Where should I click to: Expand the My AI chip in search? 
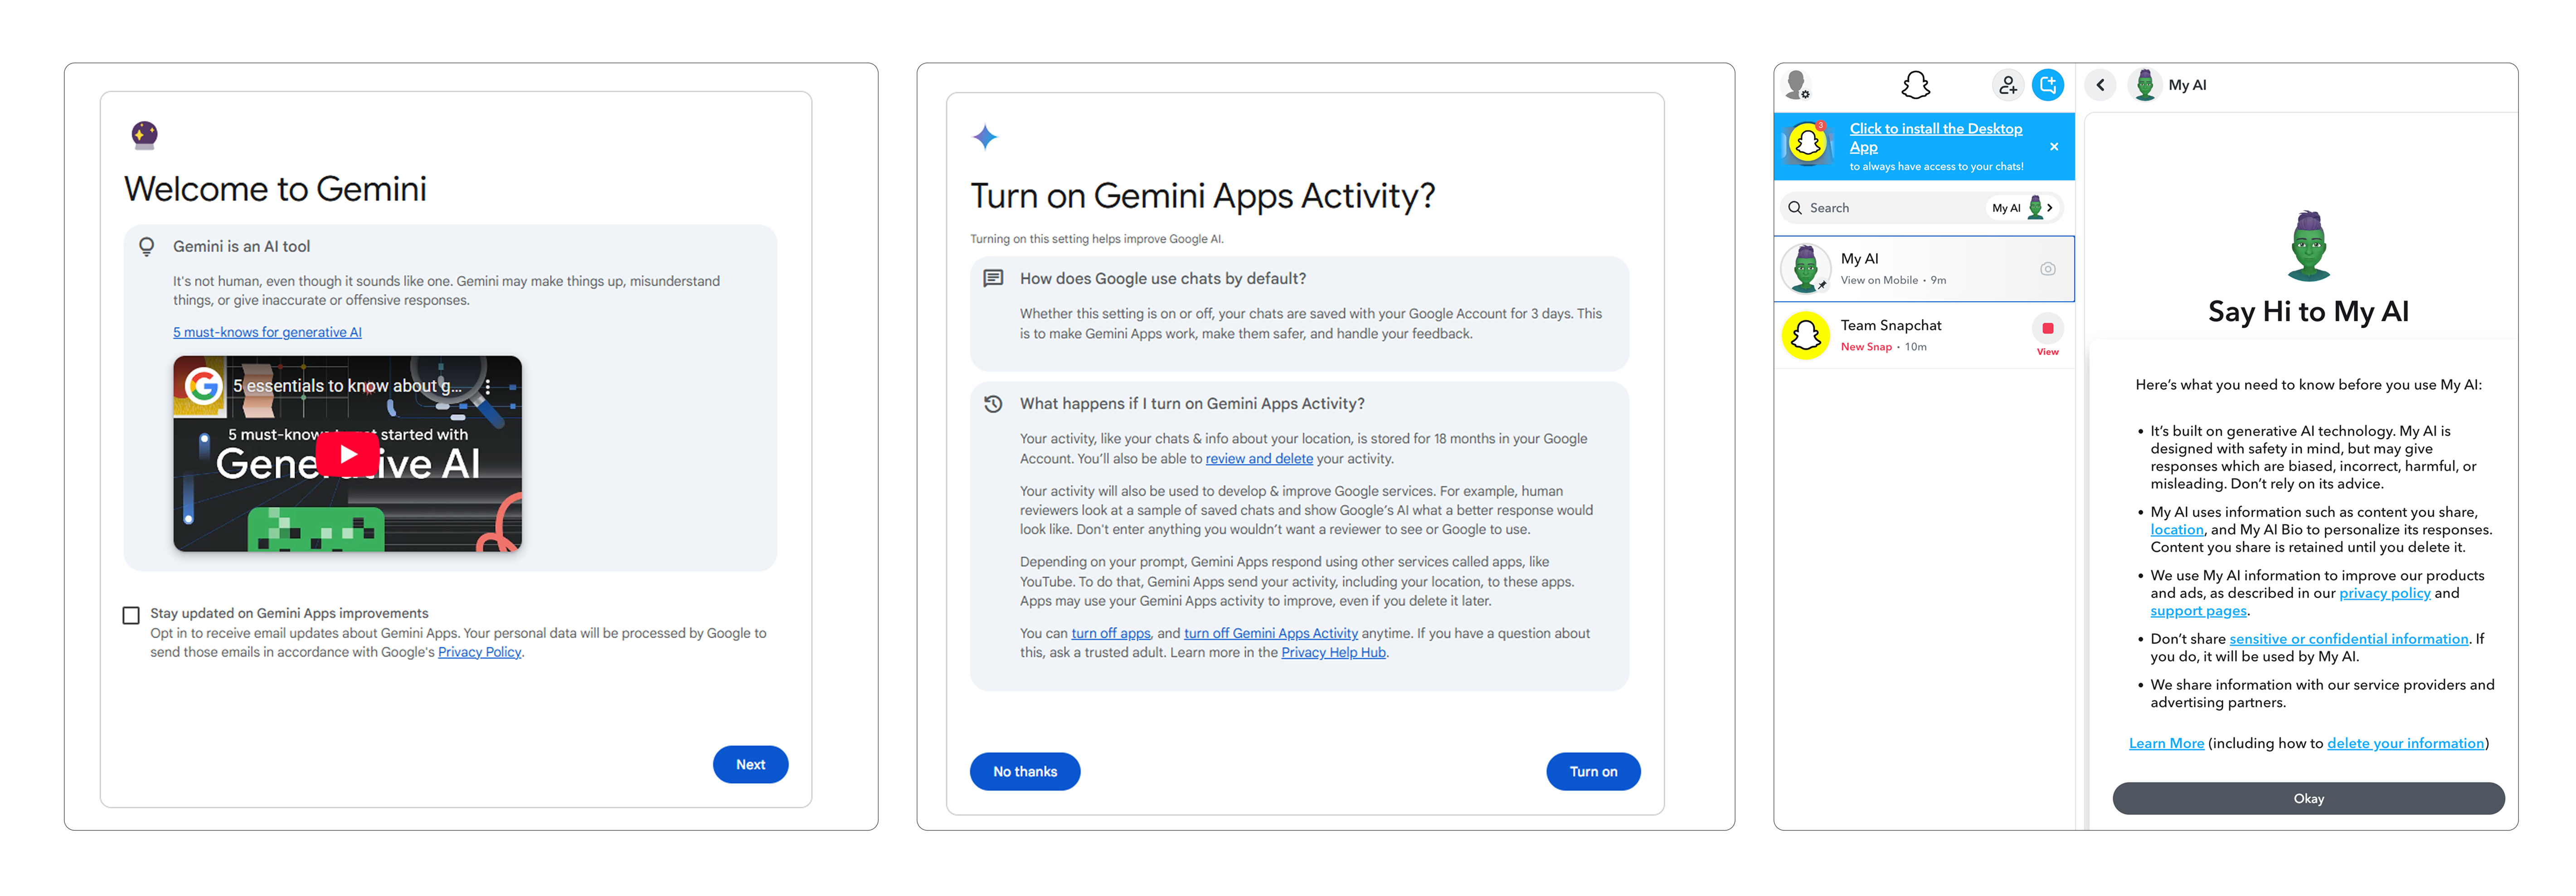pos(2022,208)
